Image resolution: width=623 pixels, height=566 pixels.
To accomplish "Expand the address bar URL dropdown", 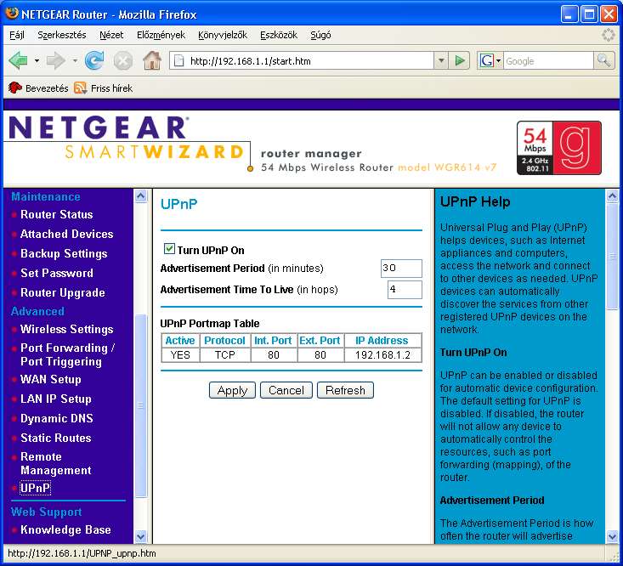I will pos(441,61).
